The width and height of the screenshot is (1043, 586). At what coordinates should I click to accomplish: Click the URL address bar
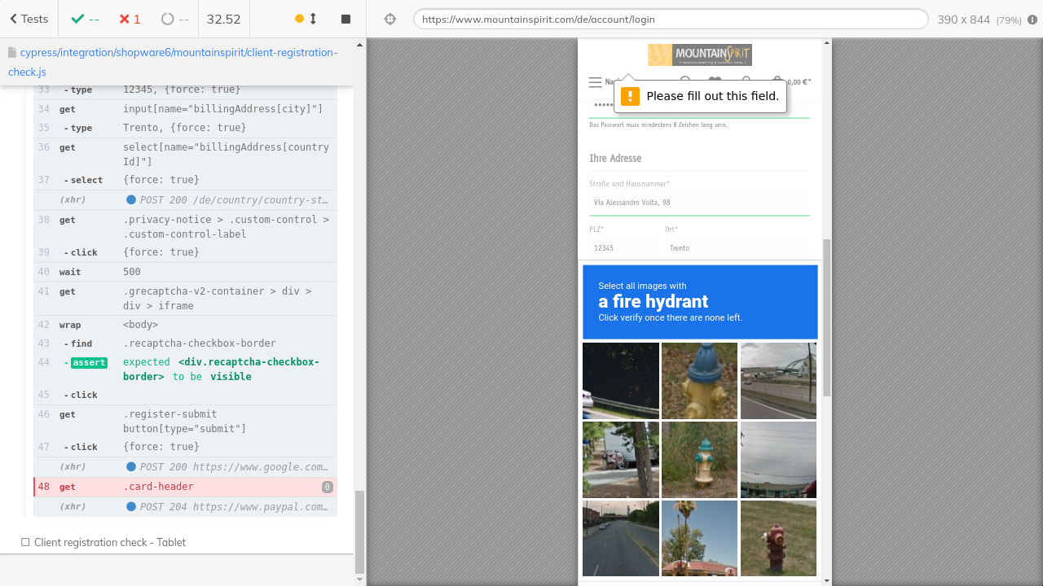pos(670,20)
